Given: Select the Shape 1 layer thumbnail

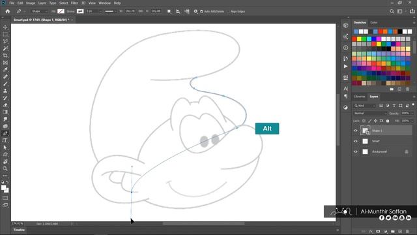Looking at the screenshot, I should 365,131.
